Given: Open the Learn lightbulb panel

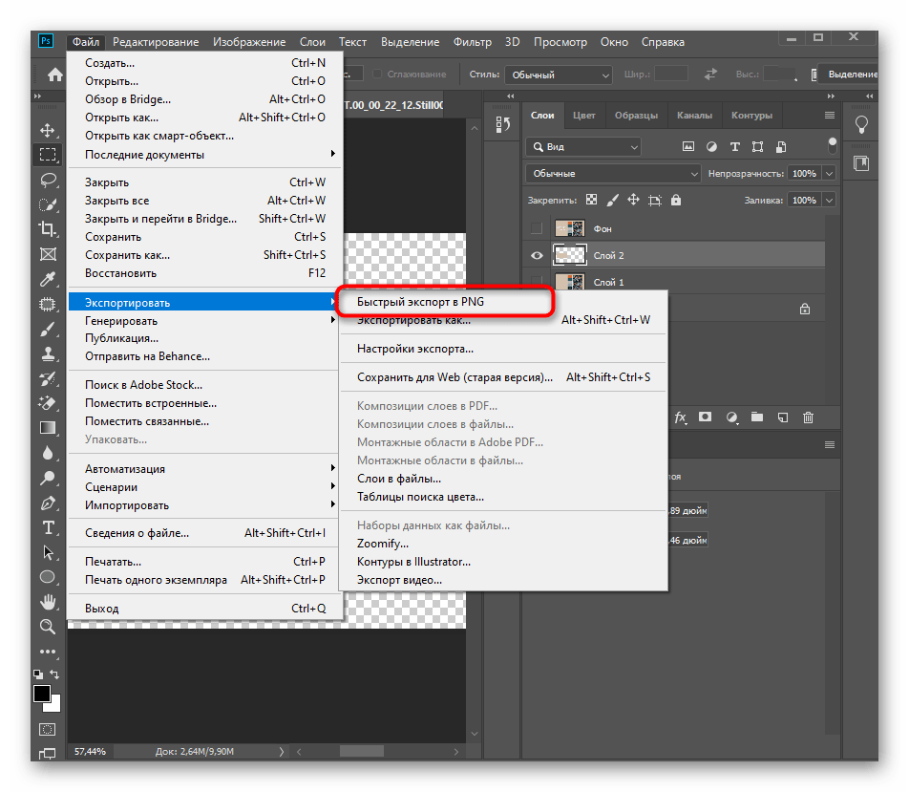Looking at the screenshot, I should (861, 124).
